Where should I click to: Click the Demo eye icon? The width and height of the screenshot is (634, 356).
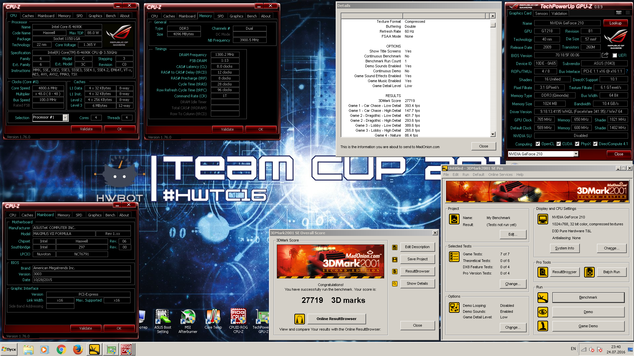[543, 312]
